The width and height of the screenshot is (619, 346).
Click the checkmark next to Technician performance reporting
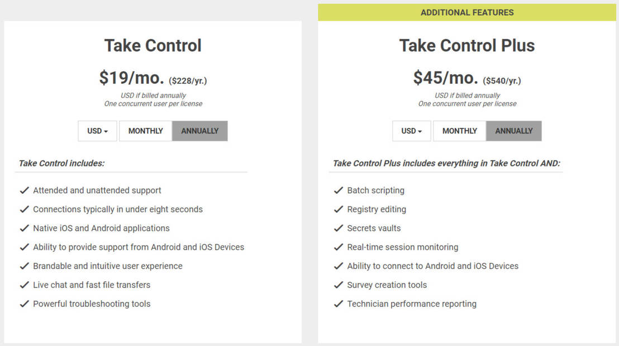pyautogui.click(x=339, y=304)
